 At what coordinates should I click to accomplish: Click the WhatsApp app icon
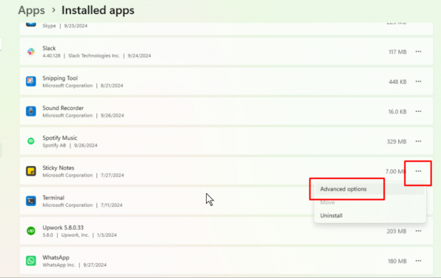click(31, 260)
